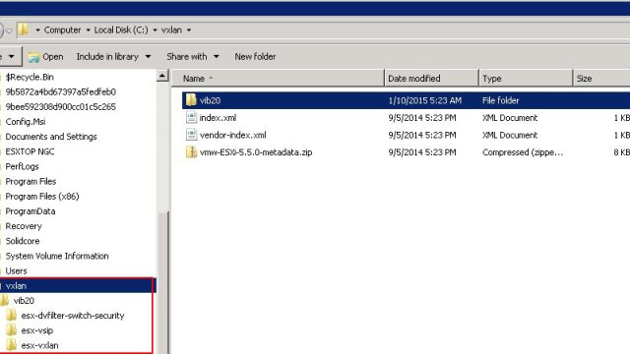Open the recent pages arrow beside the Back button

click(9, 30)
